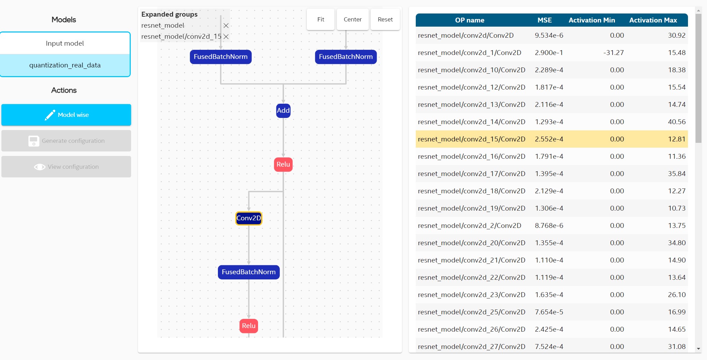The width and height of the screenshot is (707, 360).
Task: Click the Model wise action button
Action: coord(66,115)
